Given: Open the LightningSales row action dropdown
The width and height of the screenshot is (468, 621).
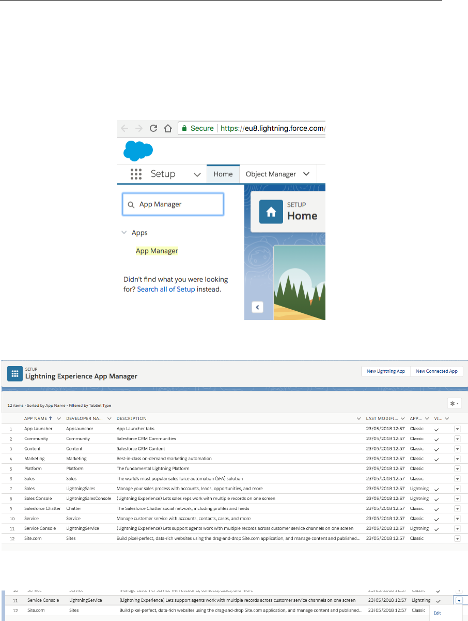Looking at the screenshot, I should point(457,489).
